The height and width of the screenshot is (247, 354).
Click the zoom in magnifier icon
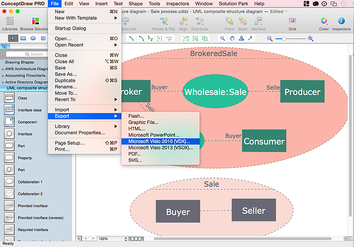[x=311, y=38]
